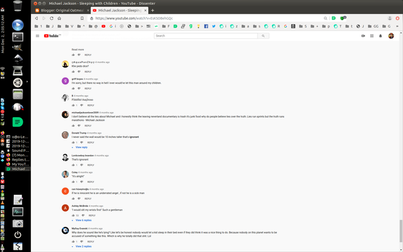Open Ashley McBride's avatar thumbnail
The height and width of the screenshot is (252, 403).
(x=65, y=208)
